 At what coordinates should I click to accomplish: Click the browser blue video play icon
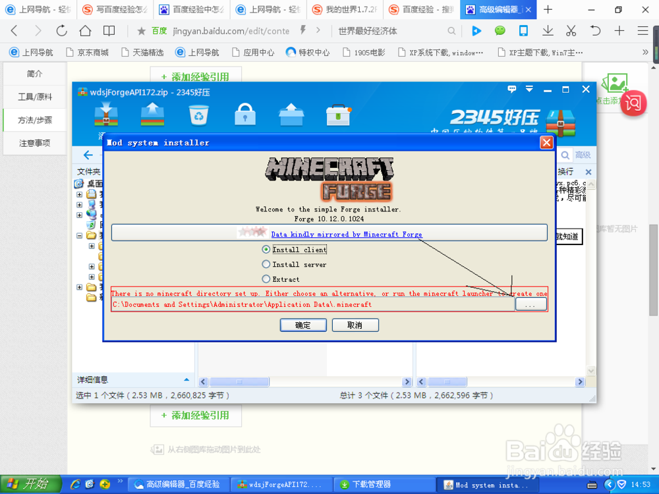pos(476,31)
